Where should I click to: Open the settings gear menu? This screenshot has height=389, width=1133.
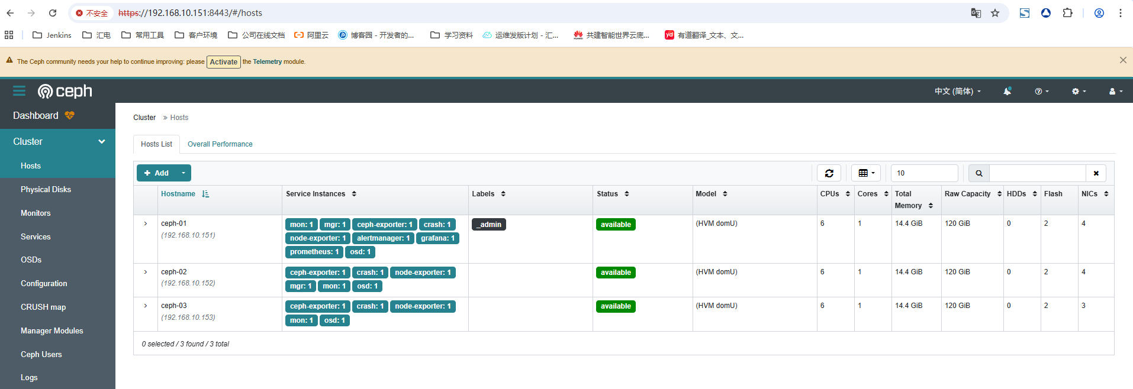click(x=1079, y=91)
